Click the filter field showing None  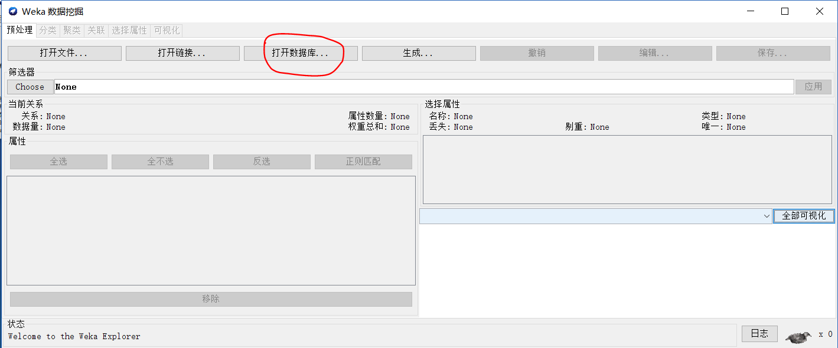(x=424, y=87)
